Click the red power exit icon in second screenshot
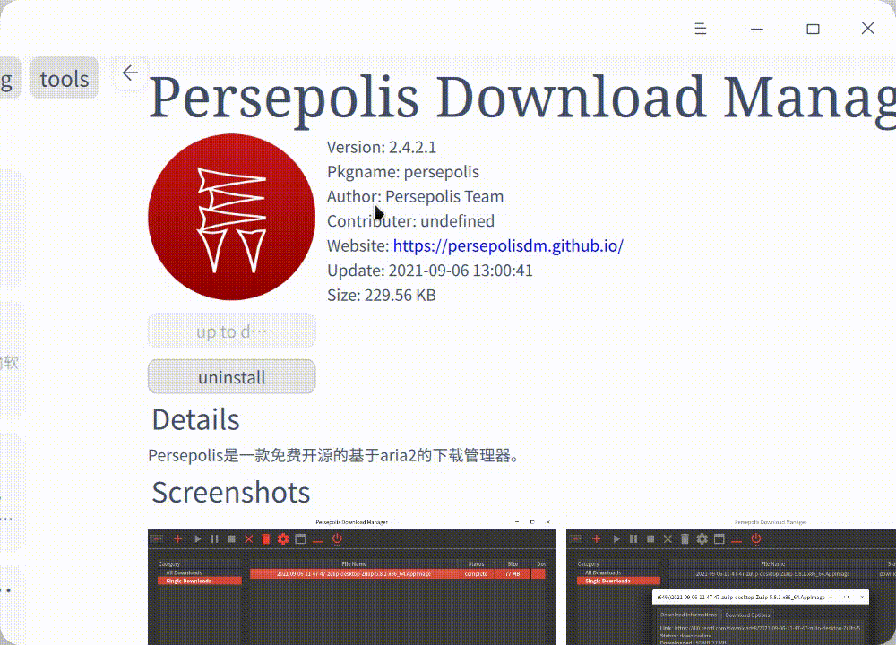 pos(754,538)
